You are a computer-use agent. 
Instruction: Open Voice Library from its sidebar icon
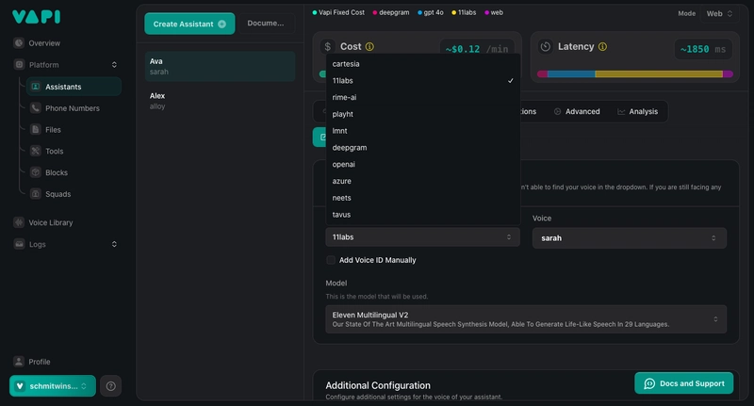20,222
